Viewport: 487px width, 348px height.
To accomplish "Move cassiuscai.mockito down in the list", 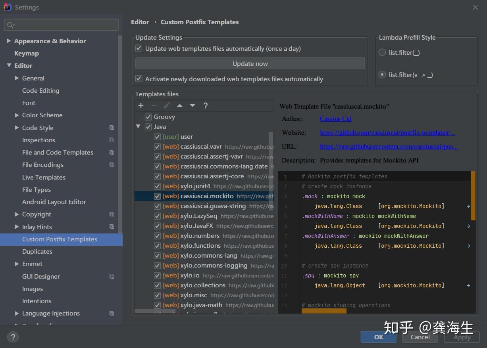I will (192, 105).
